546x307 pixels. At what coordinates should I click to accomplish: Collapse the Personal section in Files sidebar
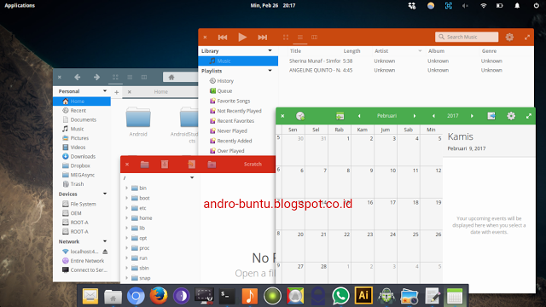(105, 91)
